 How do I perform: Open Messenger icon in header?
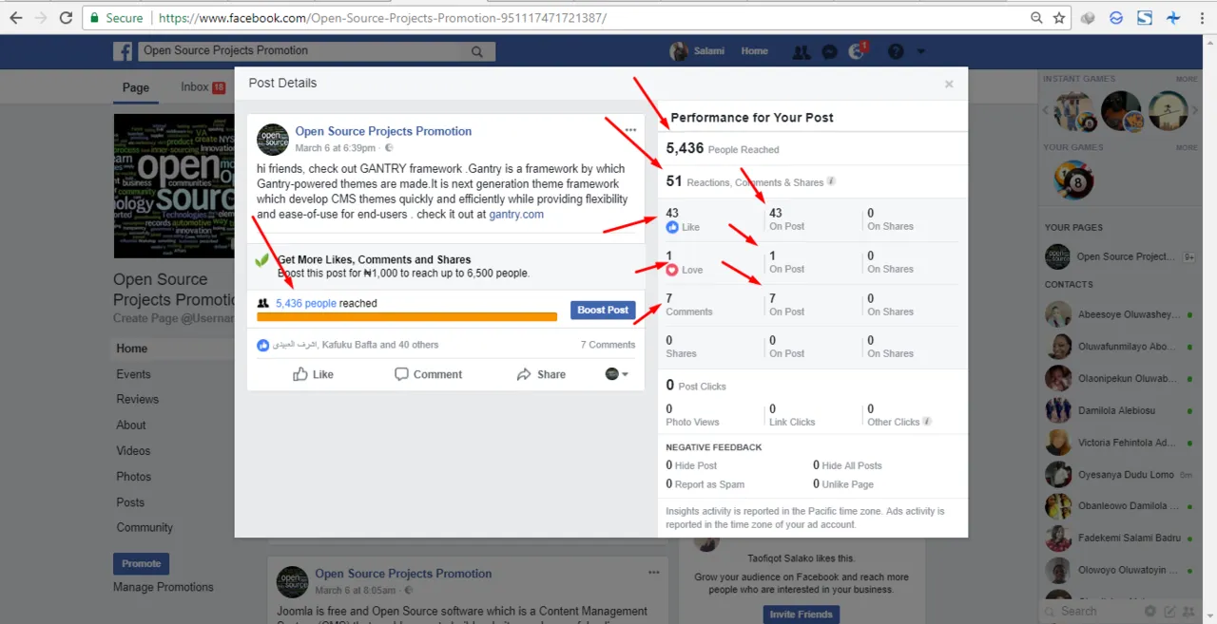[829, 51]
